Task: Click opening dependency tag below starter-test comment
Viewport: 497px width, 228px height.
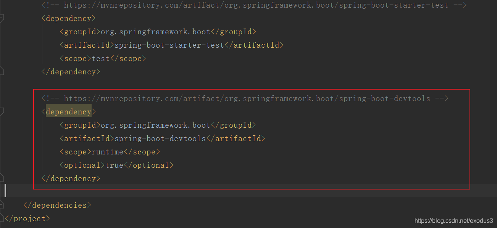Action: pos(69,18)
